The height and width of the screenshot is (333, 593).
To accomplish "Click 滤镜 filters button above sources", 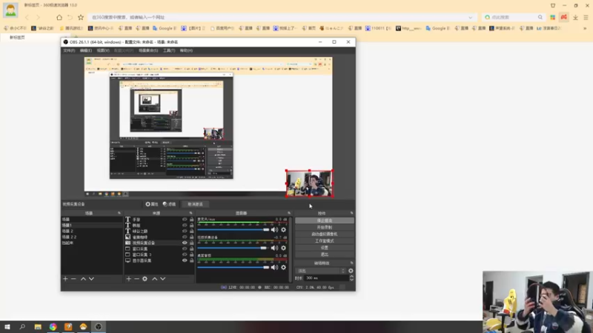I will click(170, 204).
